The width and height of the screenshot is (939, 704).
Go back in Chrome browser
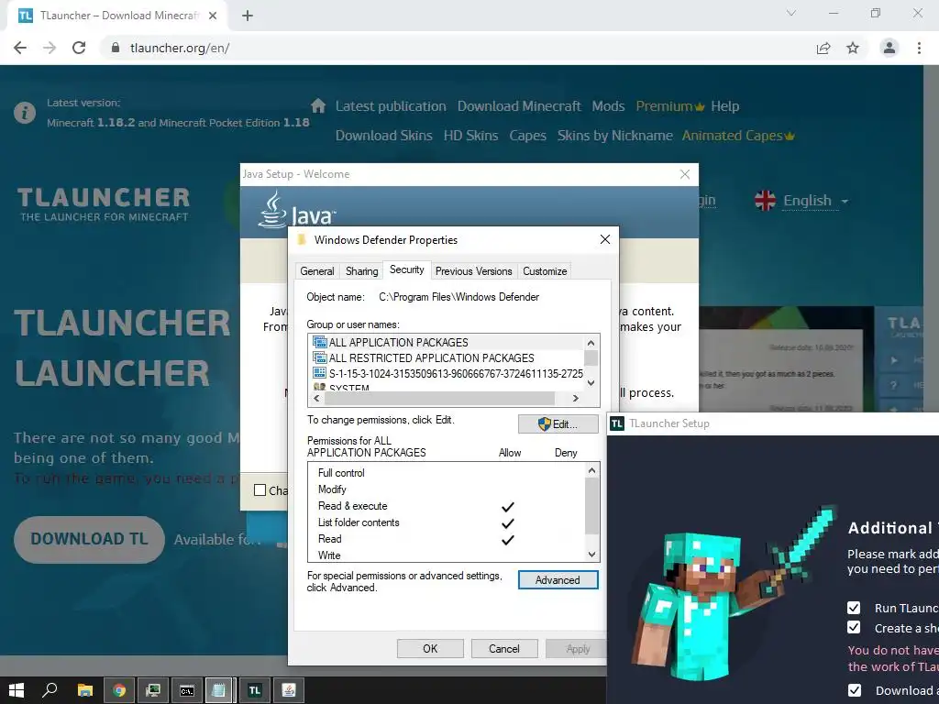[x=20, y=48]
